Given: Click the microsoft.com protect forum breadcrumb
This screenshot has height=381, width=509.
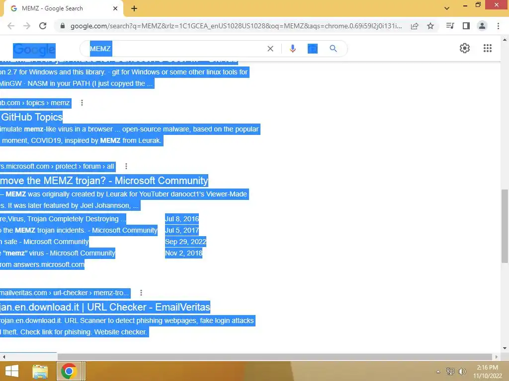Looking at the screenshot, I should coord(57,166).
